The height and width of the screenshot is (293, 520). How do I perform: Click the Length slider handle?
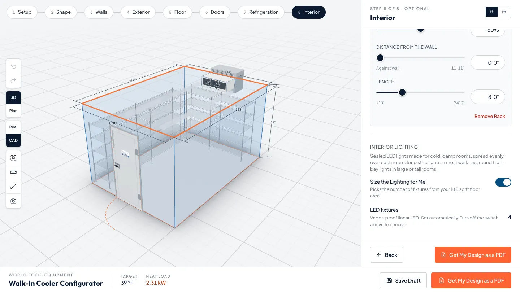[402, 92]
